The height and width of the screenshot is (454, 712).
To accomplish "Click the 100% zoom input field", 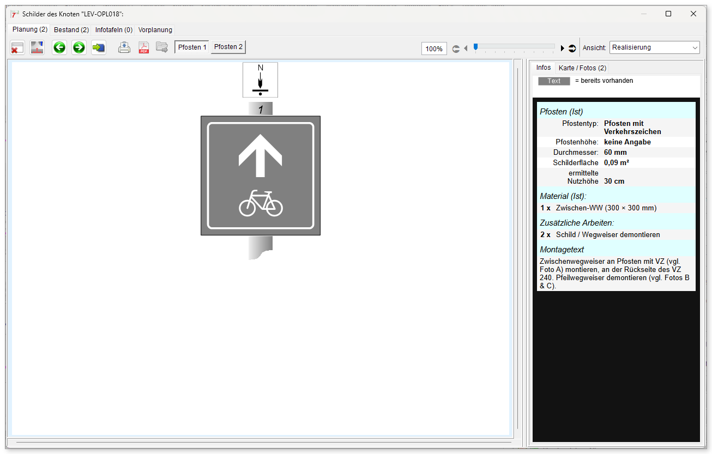I will coord(434,49).
